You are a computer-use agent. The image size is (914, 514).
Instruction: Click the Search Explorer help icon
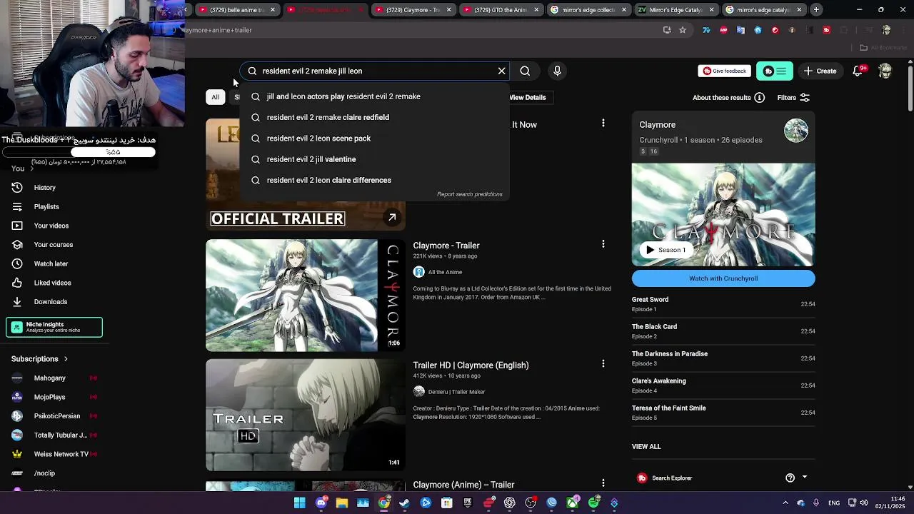tap(790, 478)
